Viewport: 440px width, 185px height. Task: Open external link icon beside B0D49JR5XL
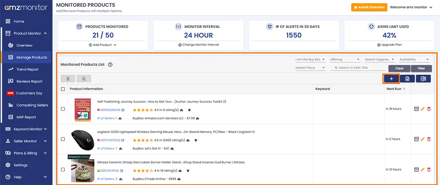point(122,171)
